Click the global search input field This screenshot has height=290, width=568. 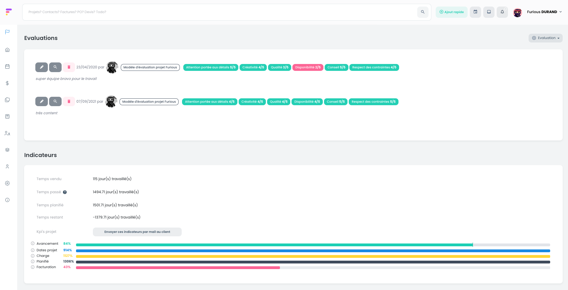click(220, 12)
